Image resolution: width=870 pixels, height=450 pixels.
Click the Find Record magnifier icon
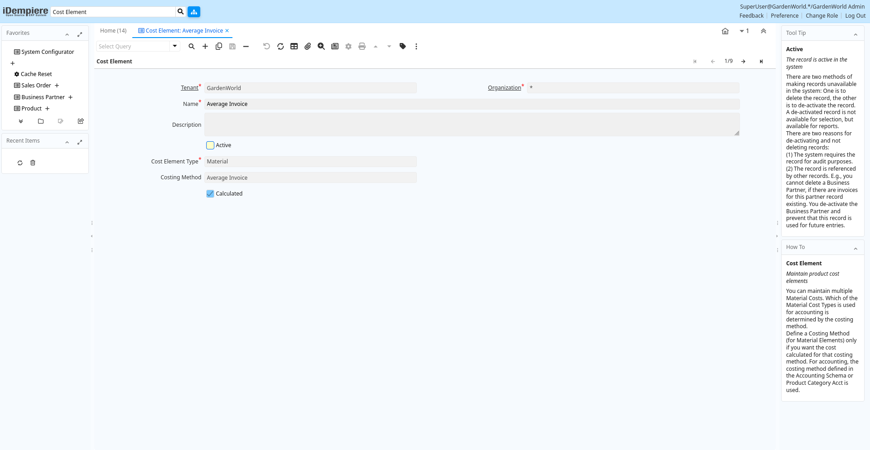(192, 46)
